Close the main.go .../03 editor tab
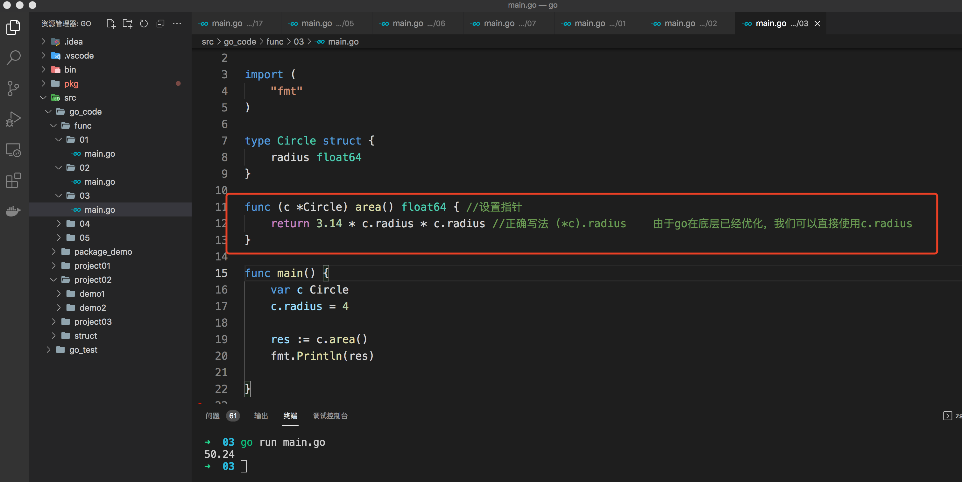962x482 pixels. click(817, 24)
